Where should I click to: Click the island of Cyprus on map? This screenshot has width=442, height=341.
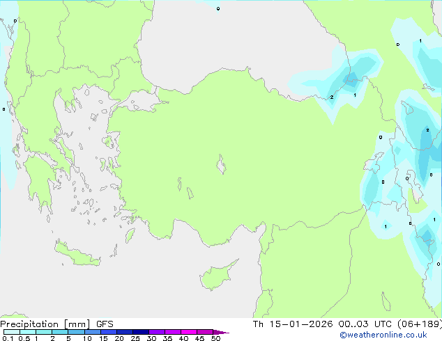click(217, 276)
